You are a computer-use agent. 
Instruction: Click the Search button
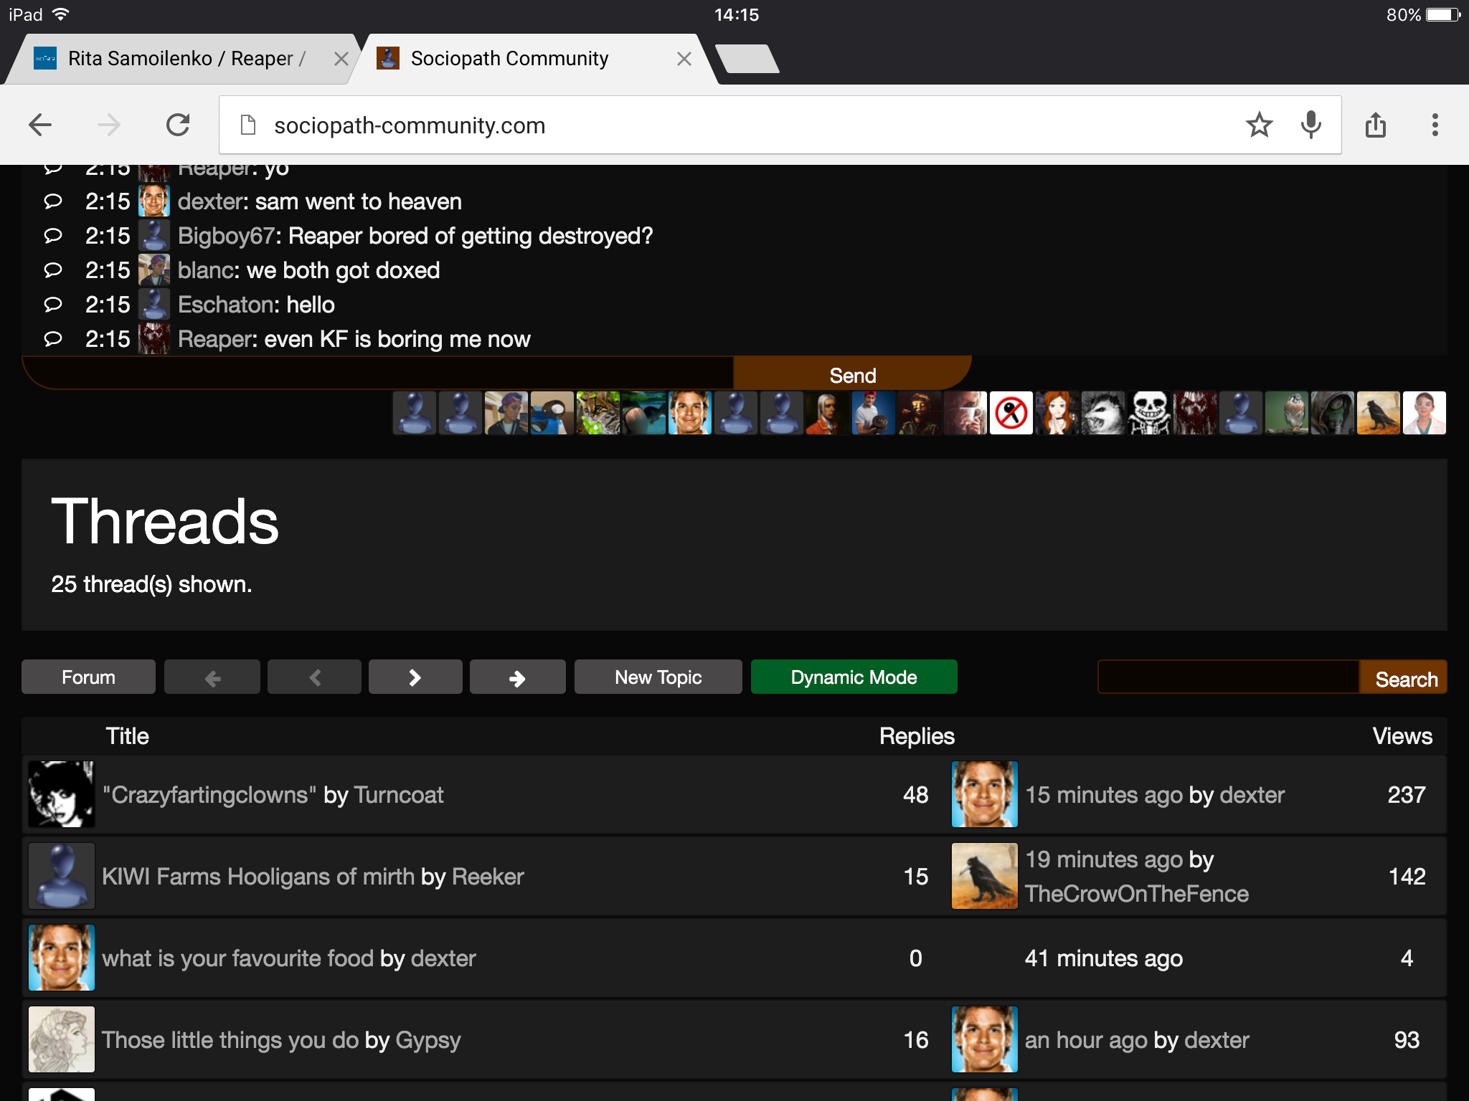click(1404, 677)
